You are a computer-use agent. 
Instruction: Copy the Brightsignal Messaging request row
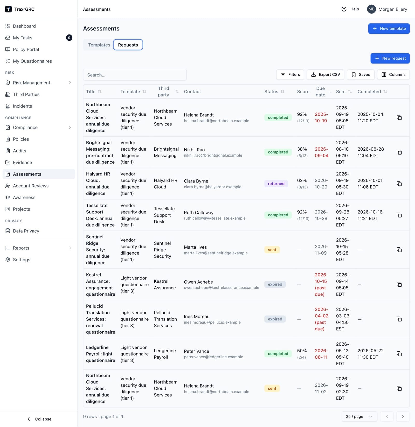tap(399, 152)
